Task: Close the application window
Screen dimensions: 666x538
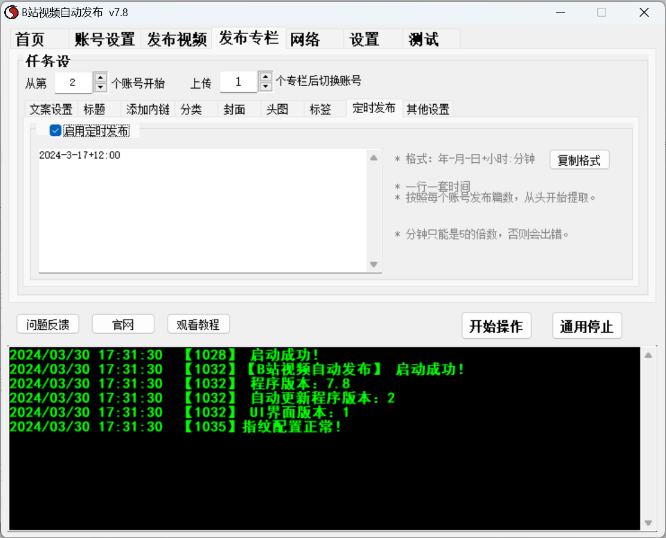Action: 644,13
